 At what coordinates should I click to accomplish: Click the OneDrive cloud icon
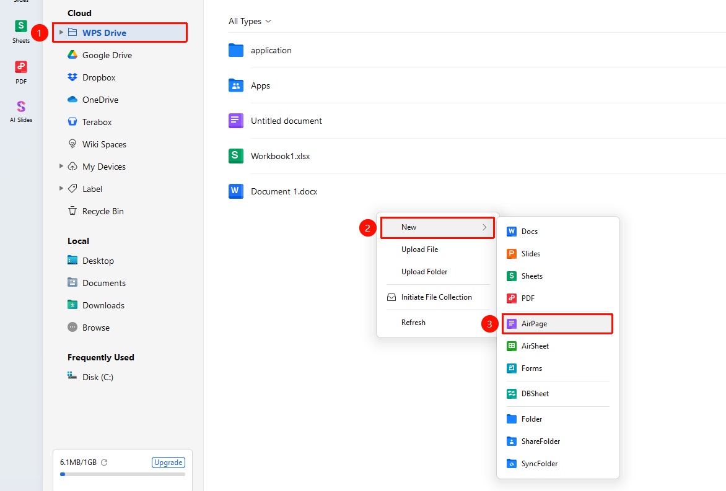tap(72, 100)
